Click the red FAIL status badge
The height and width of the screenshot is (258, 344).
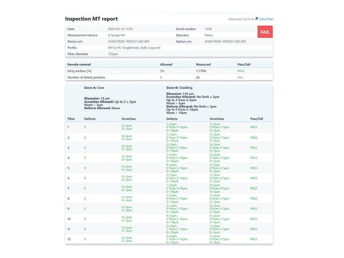coord(265,32)
